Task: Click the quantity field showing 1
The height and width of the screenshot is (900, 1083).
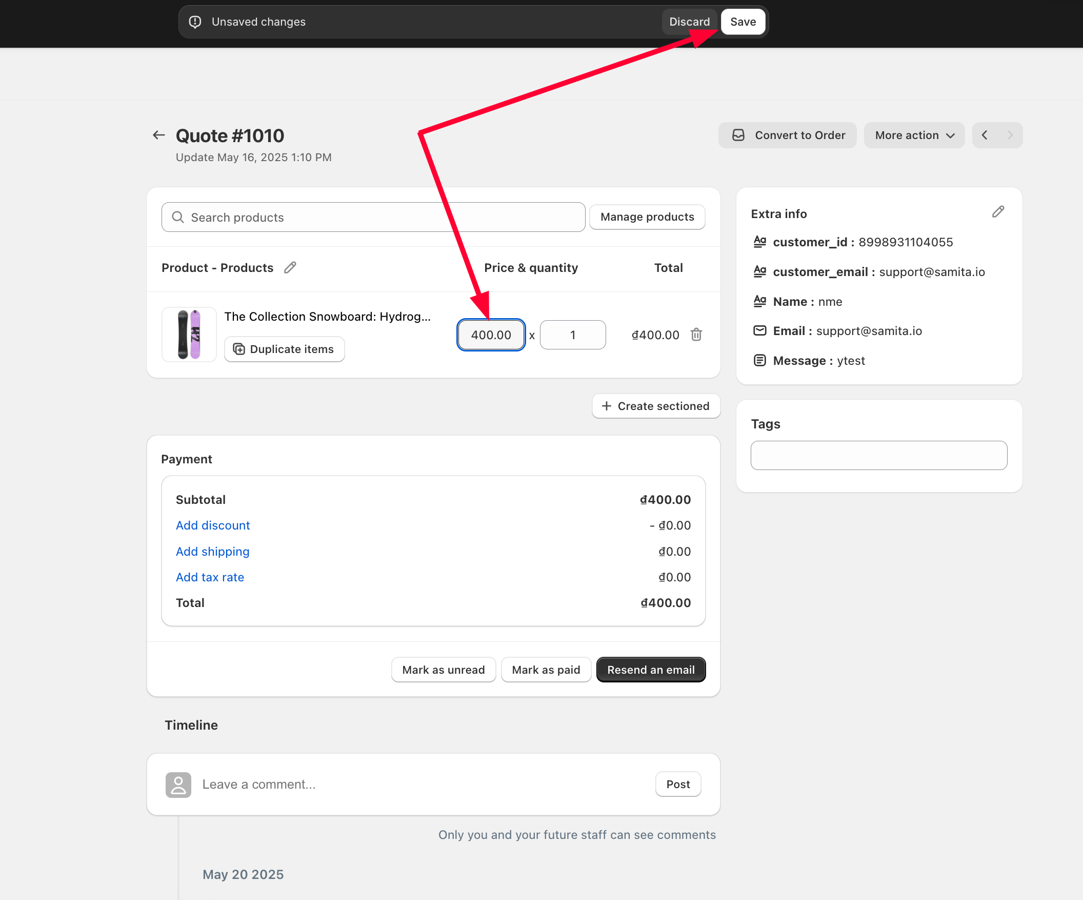Action: (572, 335)
